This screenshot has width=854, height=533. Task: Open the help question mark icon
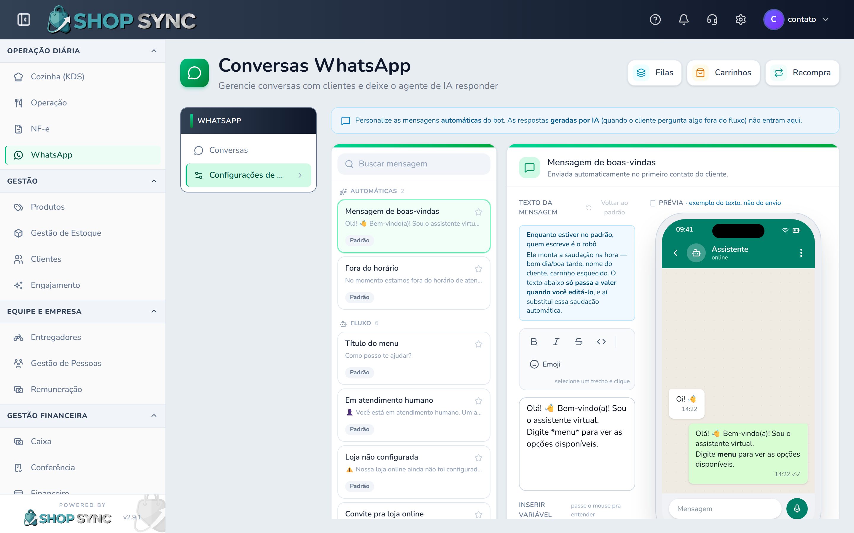tap(655, 19)
